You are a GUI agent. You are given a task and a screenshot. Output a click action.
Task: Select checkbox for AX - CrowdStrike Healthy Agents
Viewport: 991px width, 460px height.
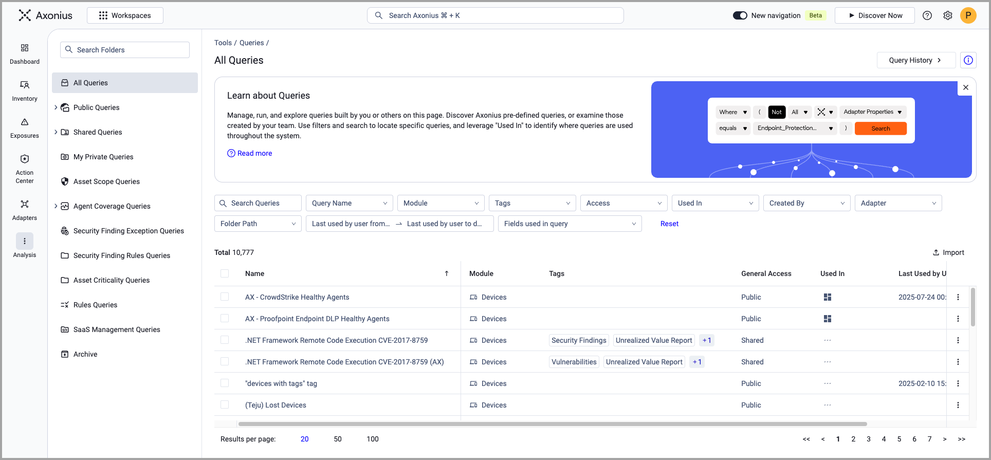pyautogui.click(x=225, y=297)
